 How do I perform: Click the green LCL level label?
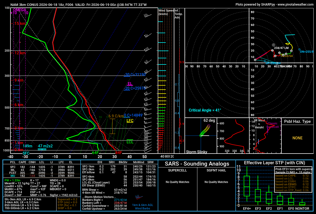(130, 142)
